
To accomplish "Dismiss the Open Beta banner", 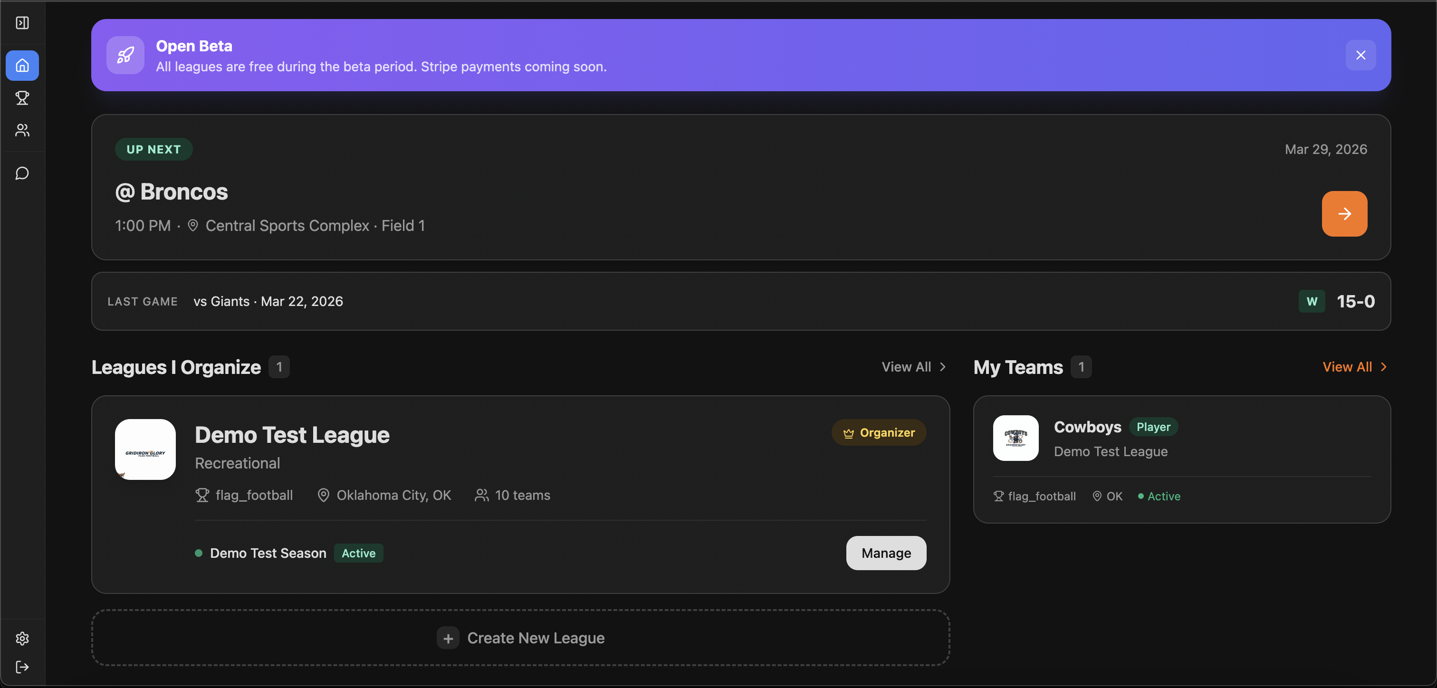I will (x=1360, y=55).
